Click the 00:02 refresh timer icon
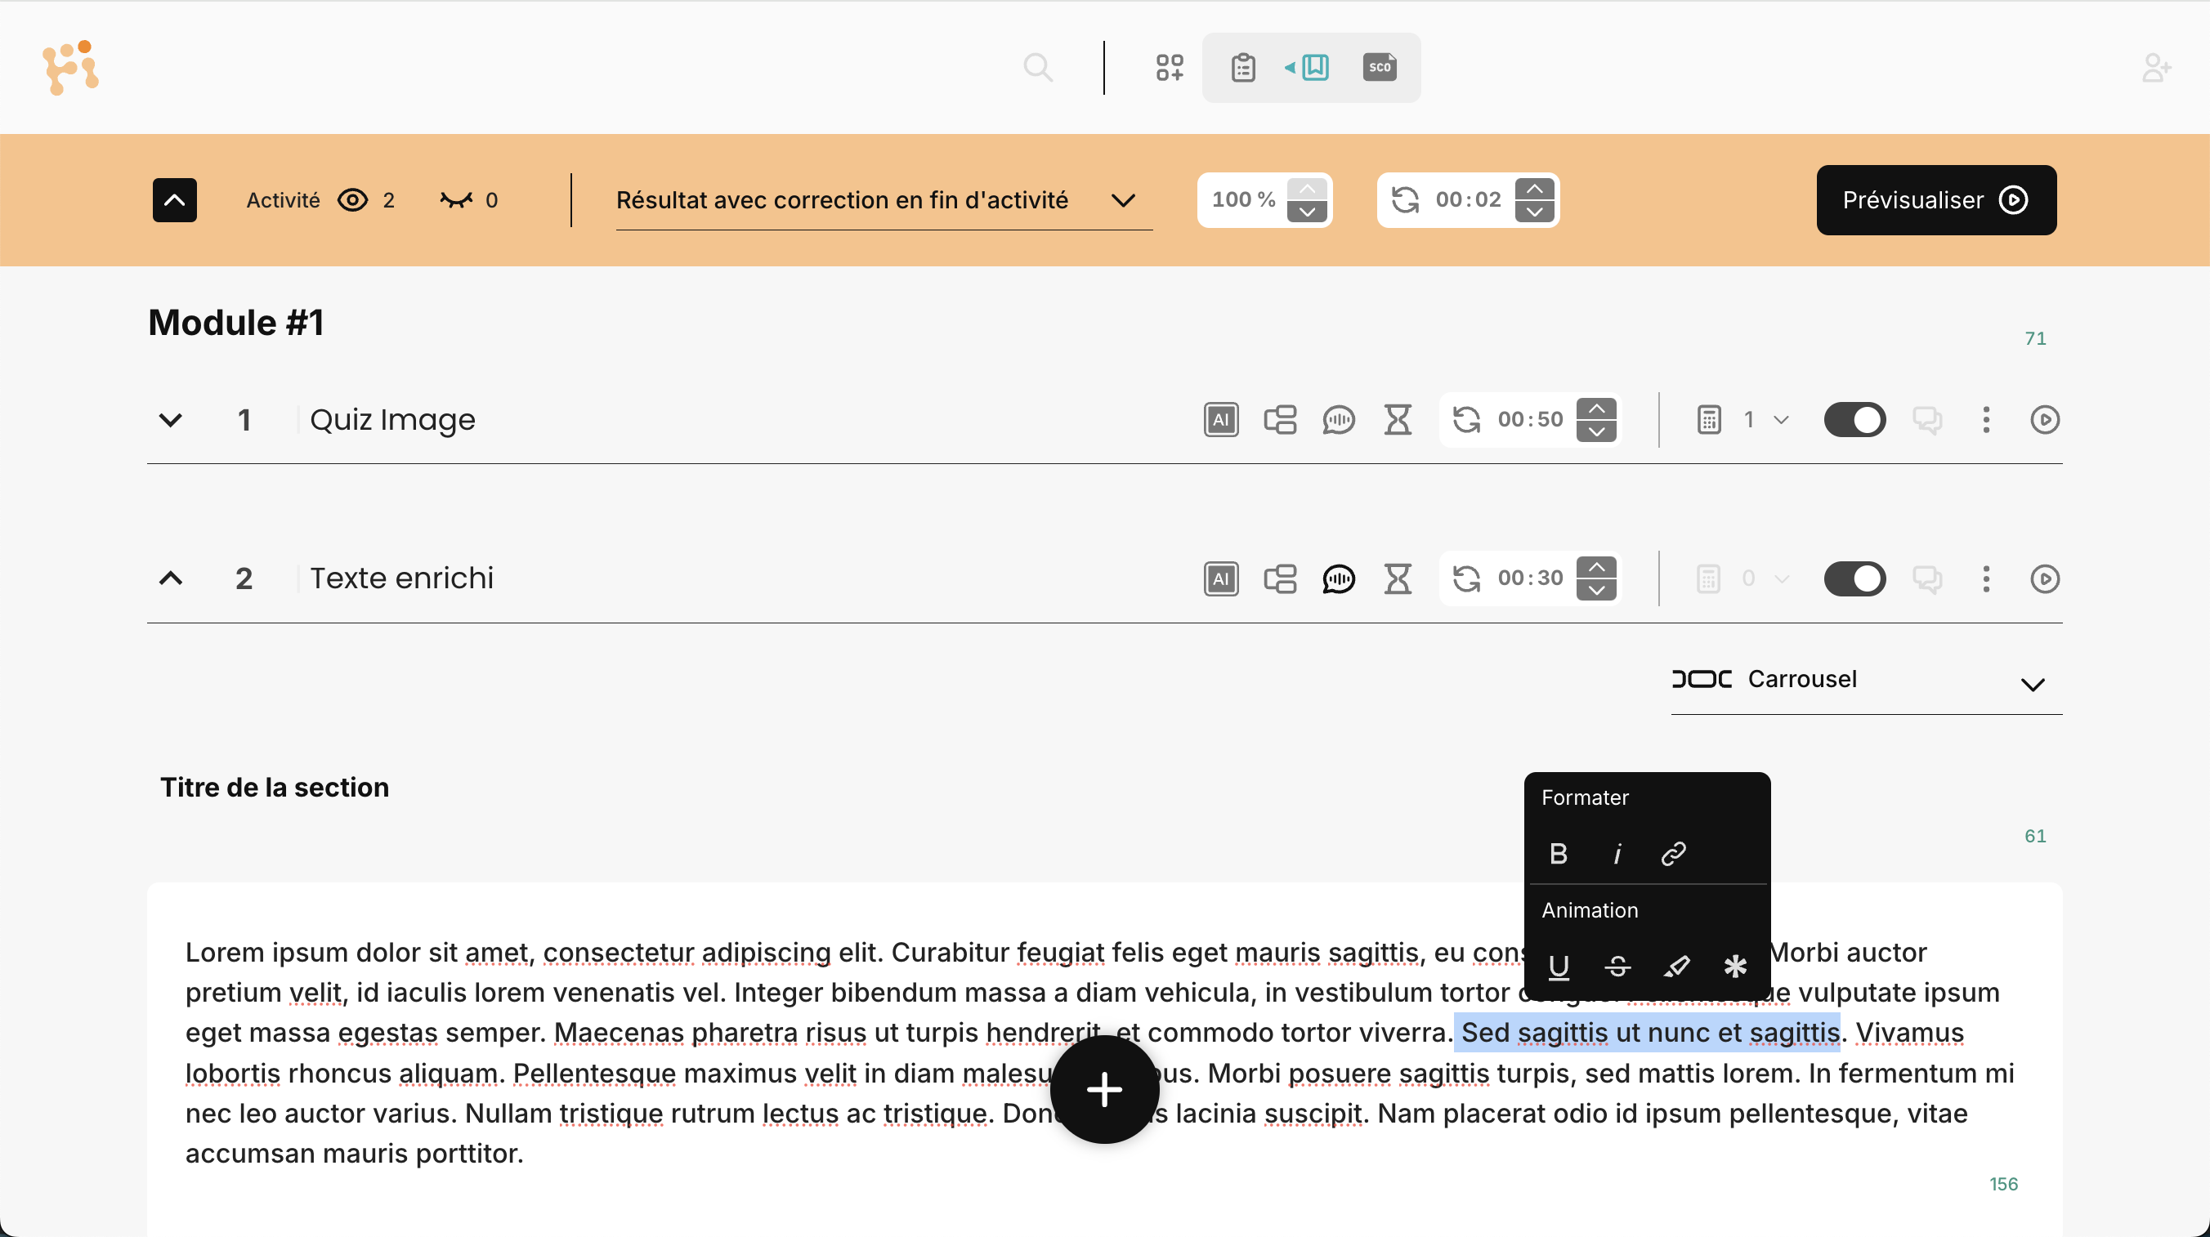The width and height of the screenshot is (2210, 1237). [1404, 200]
